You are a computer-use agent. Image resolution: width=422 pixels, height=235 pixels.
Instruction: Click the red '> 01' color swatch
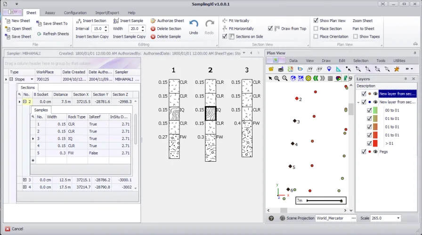[375, 143]
